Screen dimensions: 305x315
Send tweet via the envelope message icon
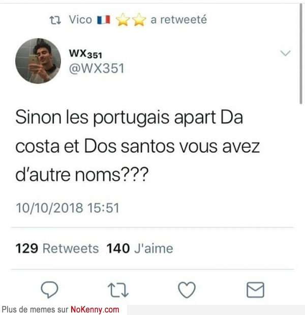click(255, 290)
